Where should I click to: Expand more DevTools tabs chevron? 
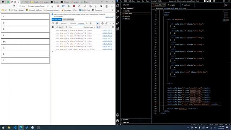87,23
